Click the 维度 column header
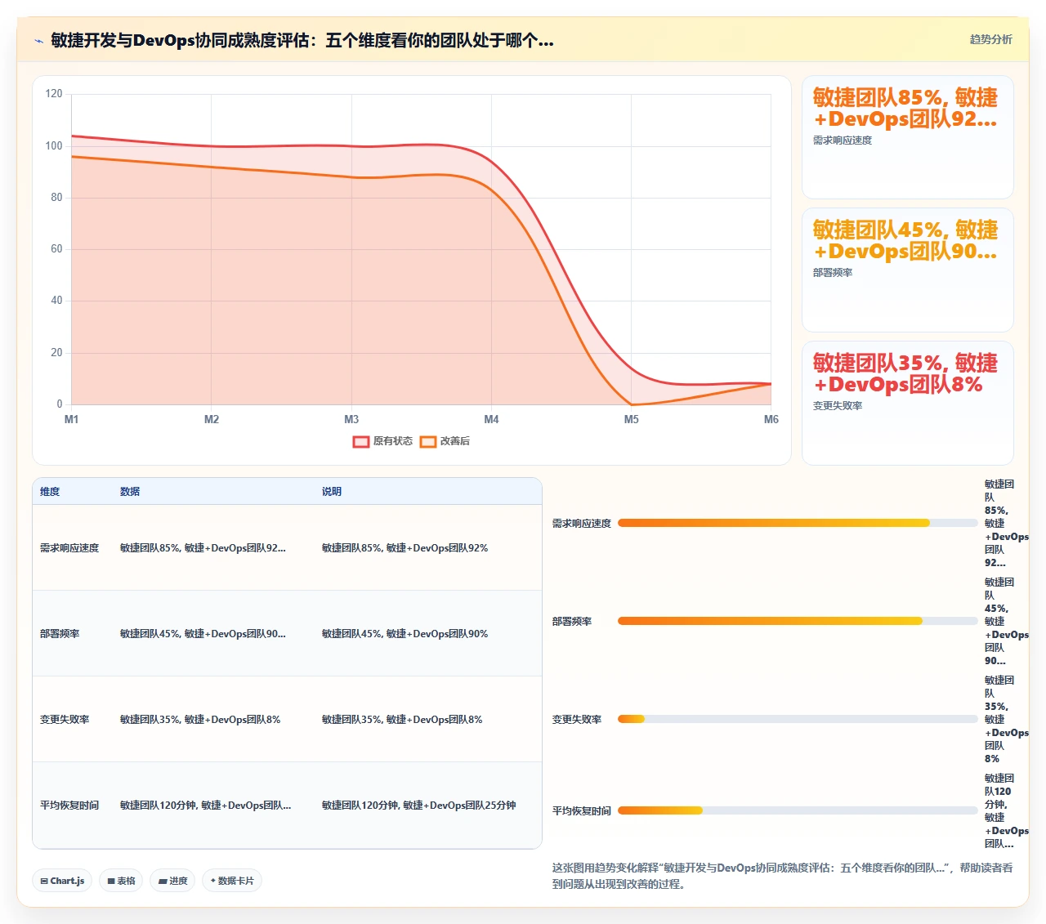The image size is (1046, 924). point(50,492)
